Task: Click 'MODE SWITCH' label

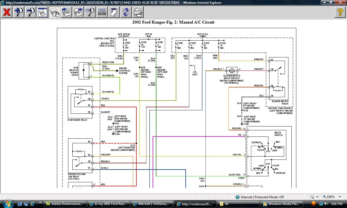Action: [x=278, y=134]
